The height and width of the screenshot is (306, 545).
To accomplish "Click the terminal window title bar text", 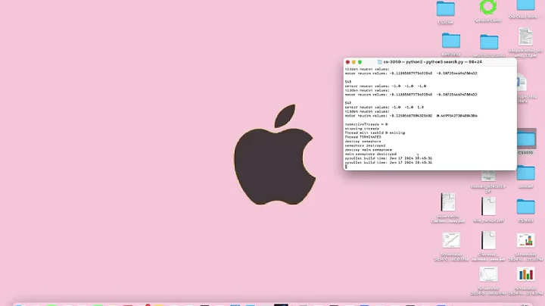I will (432, 62).
